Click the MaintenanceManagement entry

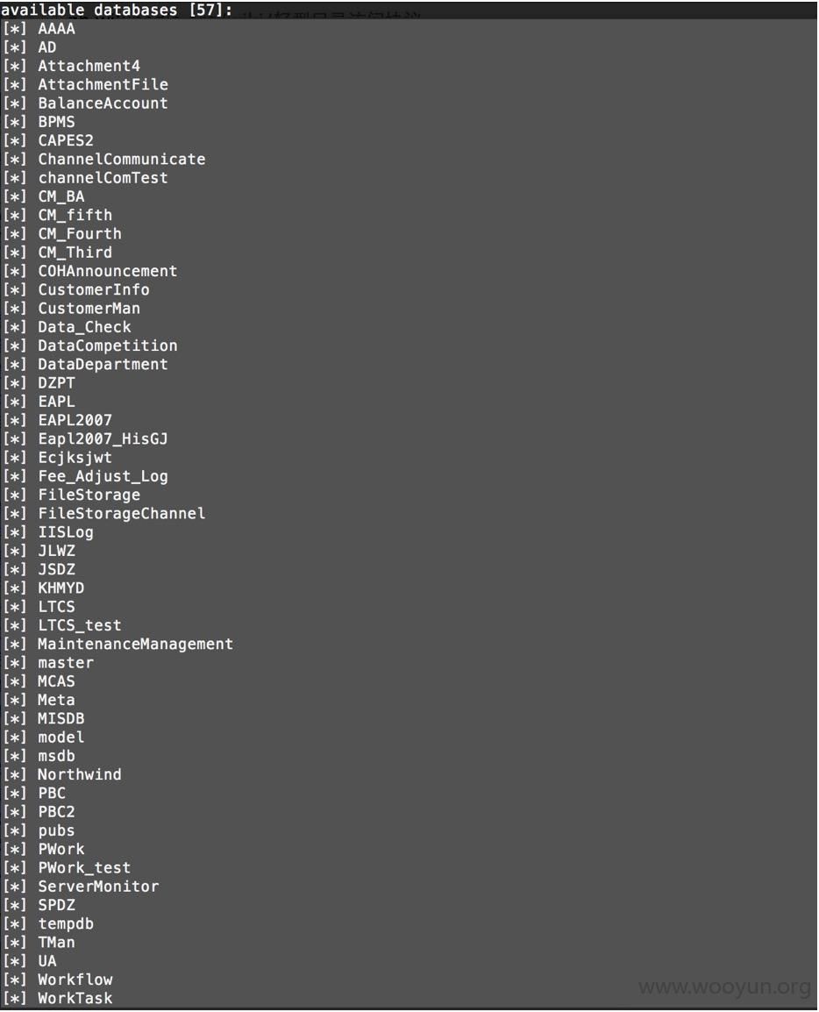click(x=135, y=644)
